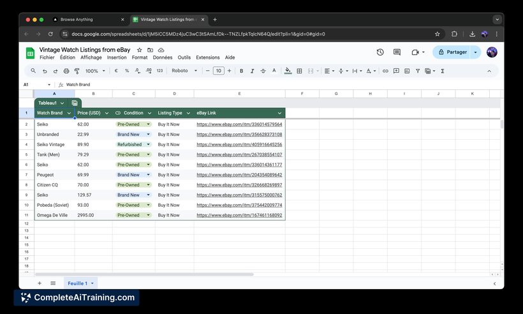
Task: Undo the last action
Action: (45, 71)
